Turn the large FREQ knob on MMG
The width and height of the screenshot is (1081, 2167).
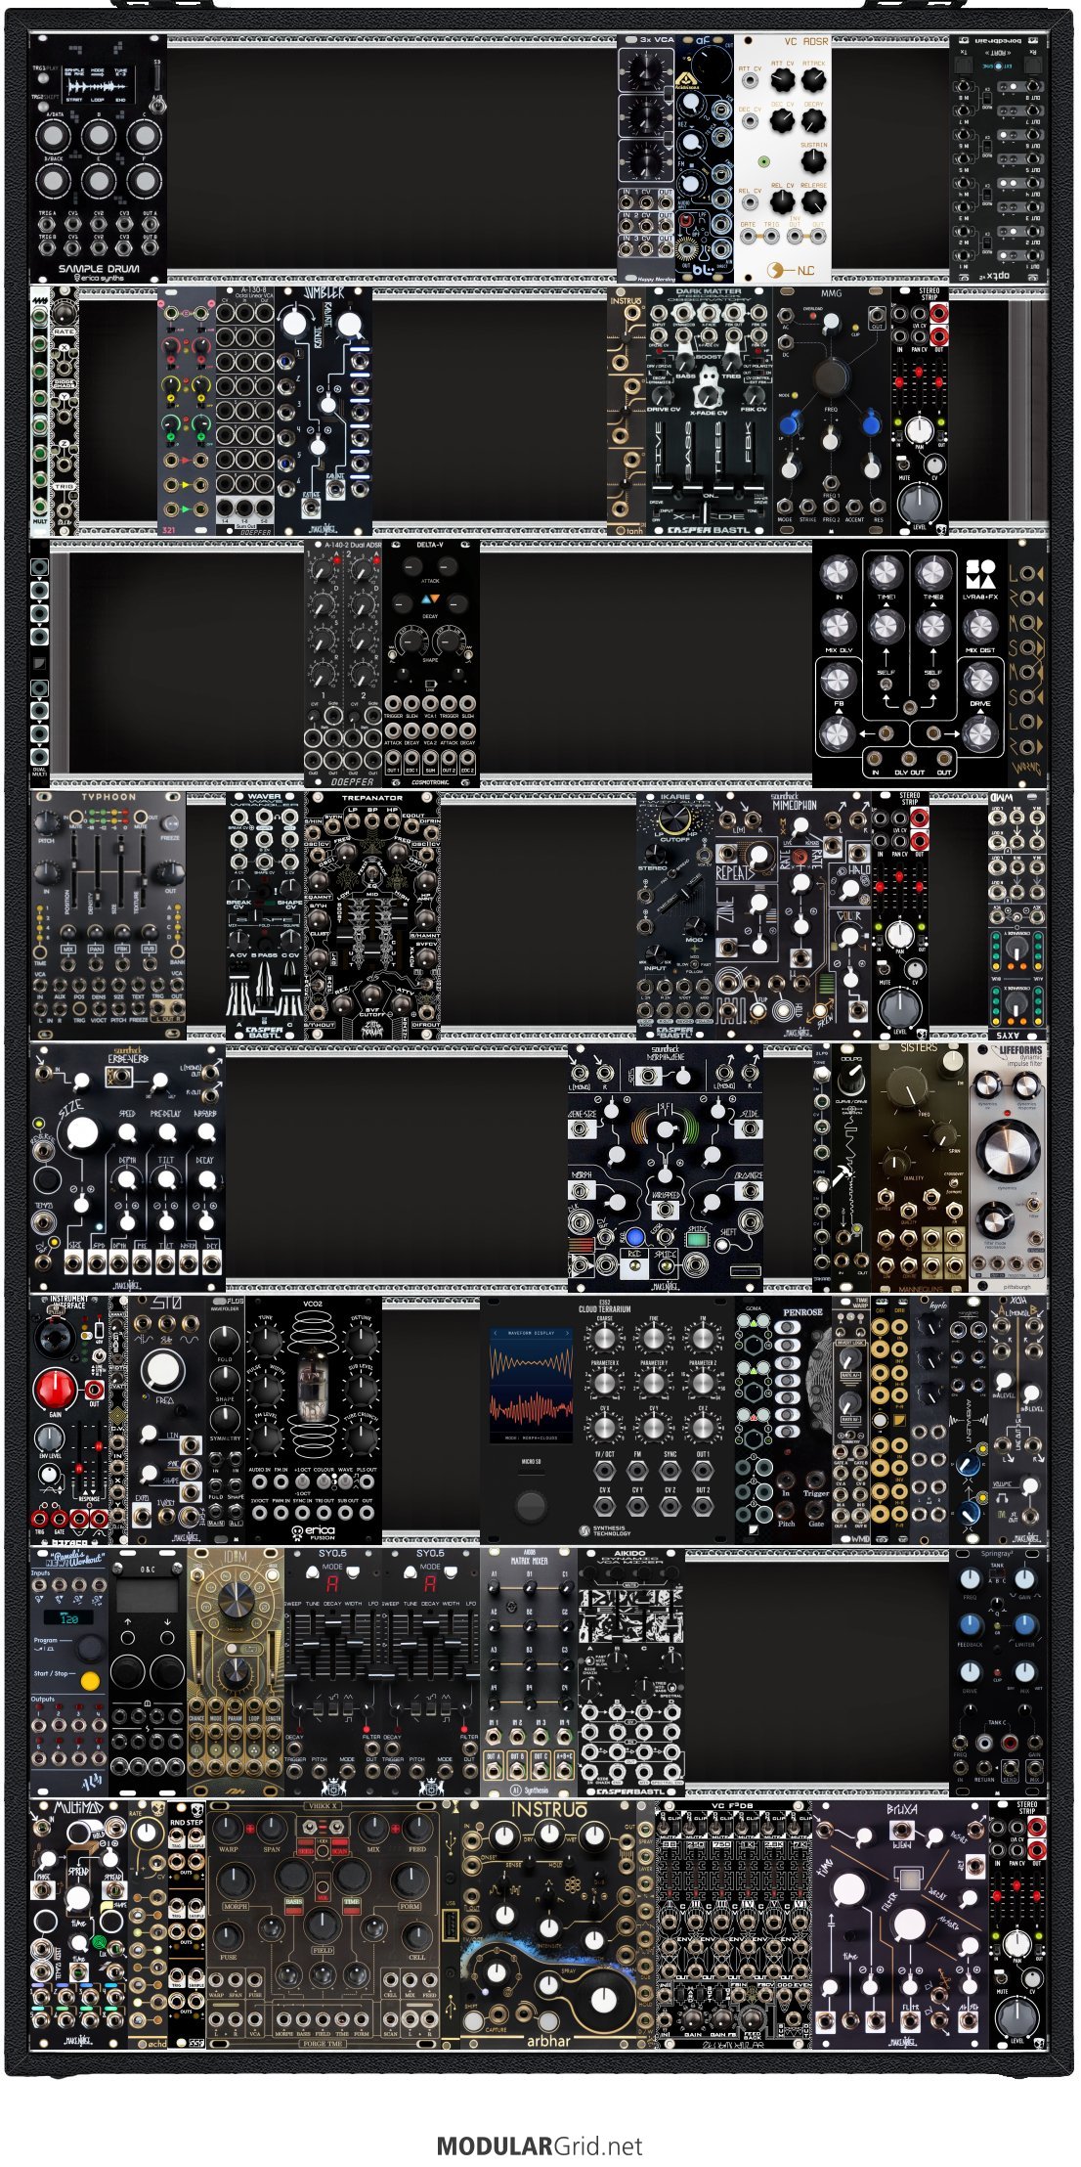pos(832,376)
